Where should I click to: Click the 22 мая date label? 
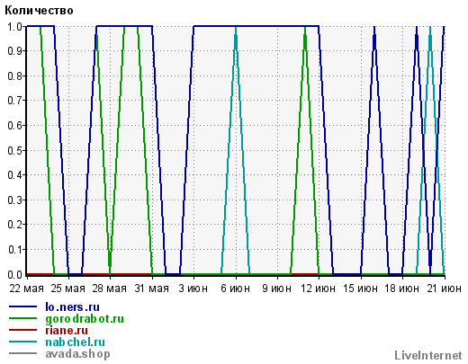(x=26, y=289)
